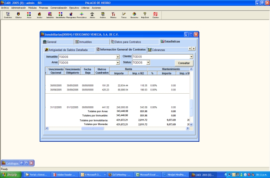Launch Help Desk from the toolbar
The image size is (270, 178).
pyautogui.click(x=145, y=15)
